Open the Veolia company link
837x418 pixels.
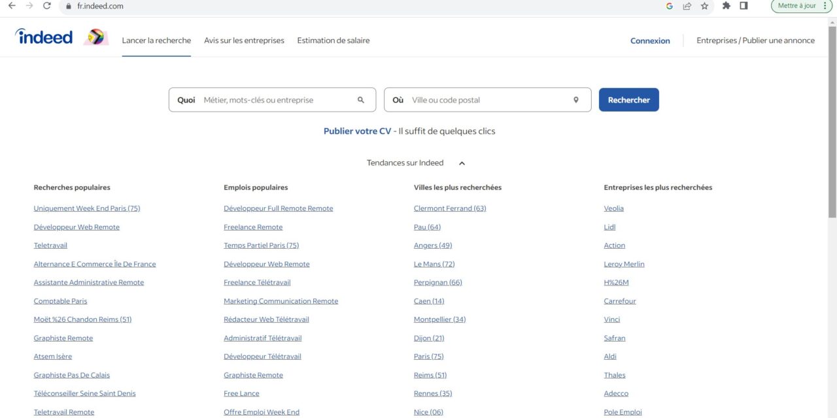[614, 208]
